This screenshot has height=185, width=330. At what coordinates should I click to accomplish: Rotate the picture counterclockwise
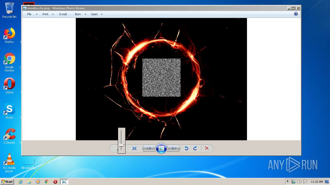click(186, 148)
